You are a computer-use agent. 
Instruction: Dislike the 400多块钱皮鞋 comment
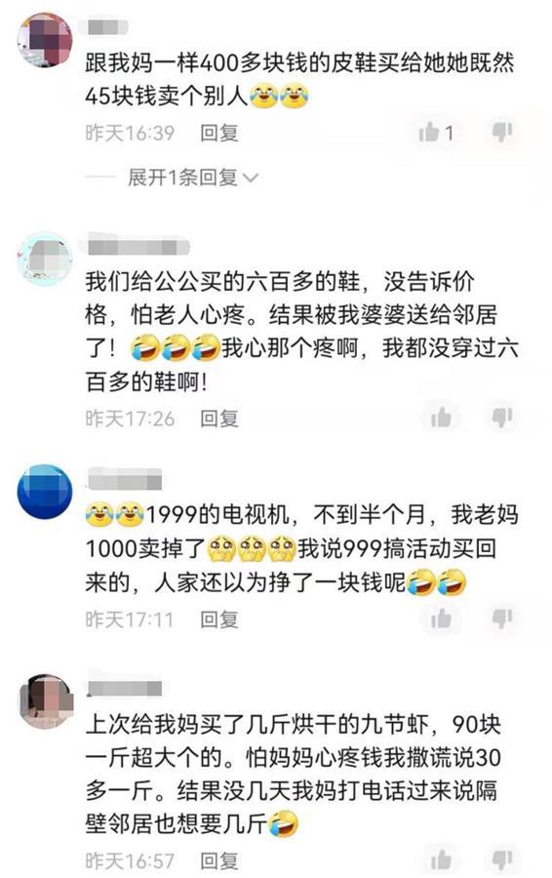point(502,132)
